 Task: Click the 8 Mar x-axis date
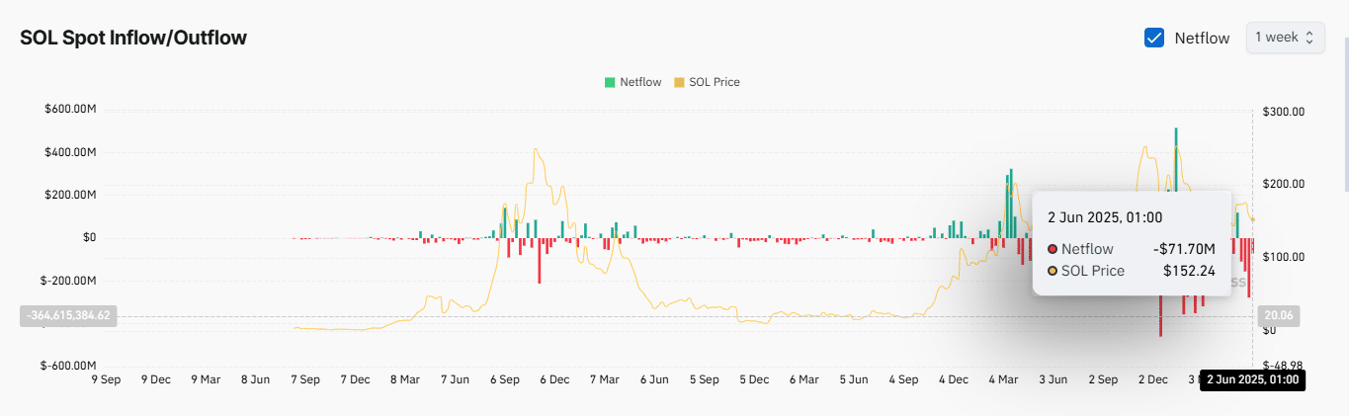[x=405, y=379]
